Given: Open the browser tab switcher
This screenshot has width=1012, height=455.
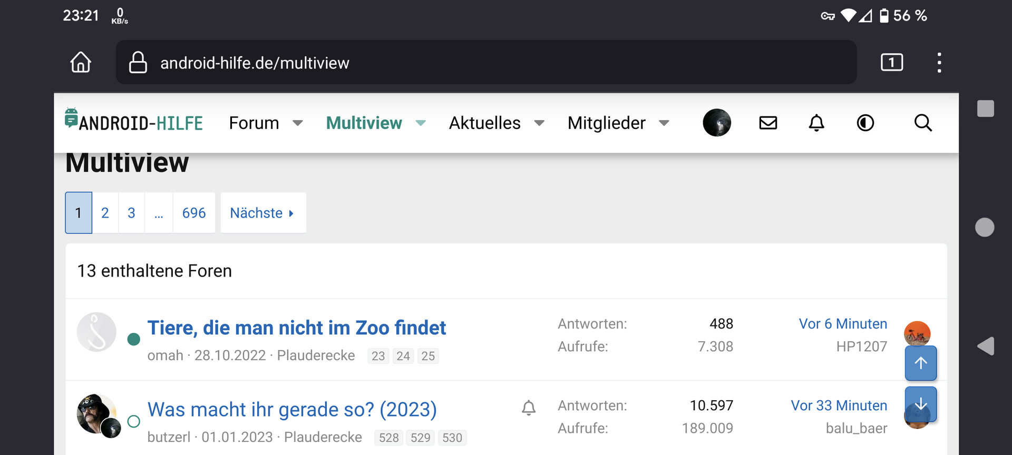Looking at the screenshot, I should pos(891,62).
